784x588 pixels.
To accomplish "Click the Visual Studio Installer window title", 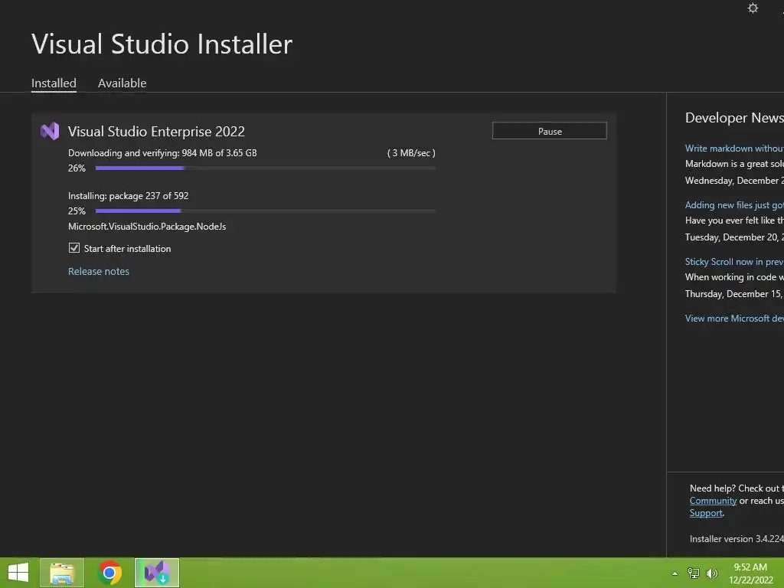I will (162, 44).
